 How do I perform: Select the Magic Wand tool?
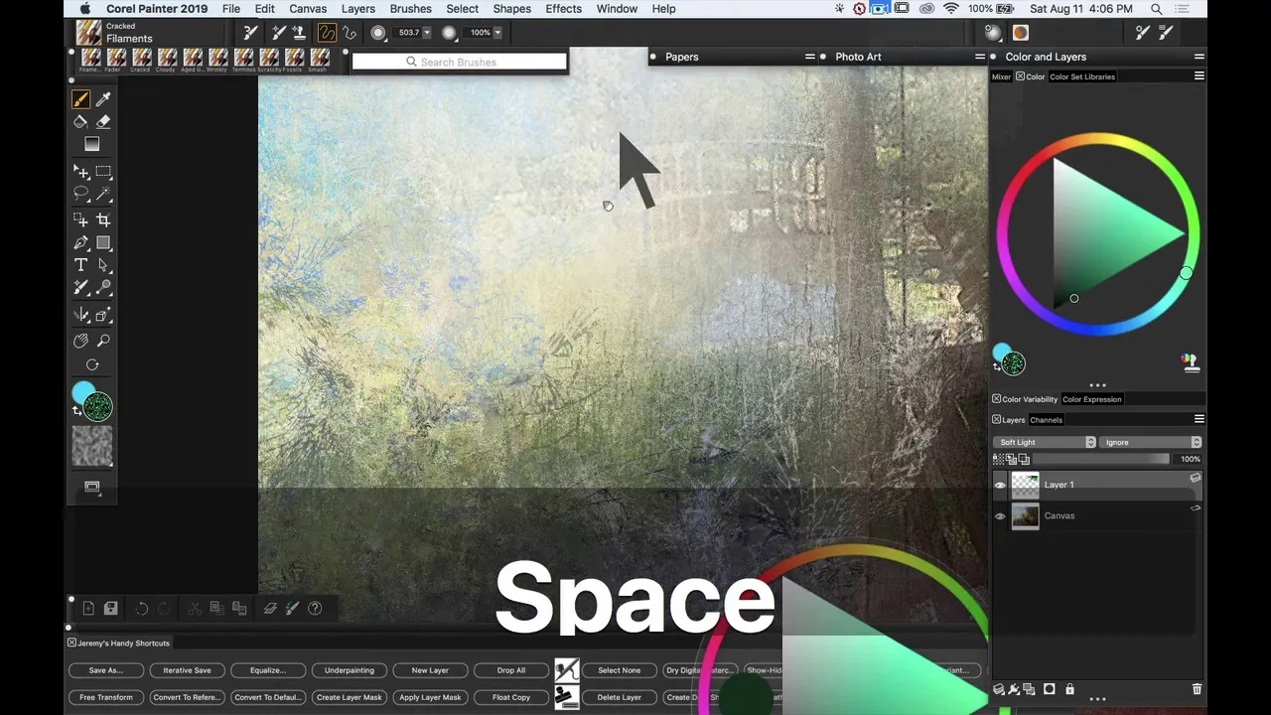pyautogui.click(x=103, y=195)
